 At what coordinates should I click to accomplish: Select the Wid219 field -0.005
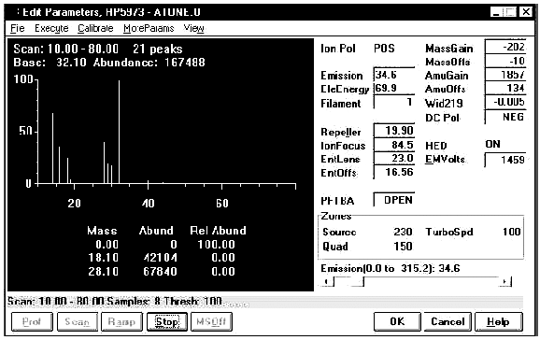[x=505, y=102]
